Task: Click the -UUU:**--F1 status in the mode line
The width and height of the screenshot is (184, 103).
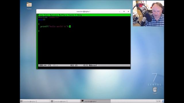Action: coord(45,66)
